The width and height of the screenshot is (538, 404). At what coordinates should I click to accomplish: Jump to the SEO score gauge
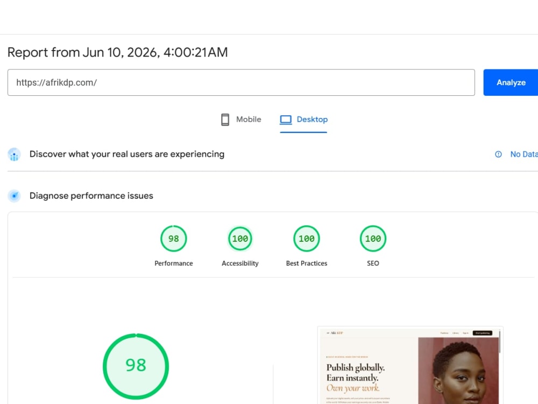[x=373, y=239]
